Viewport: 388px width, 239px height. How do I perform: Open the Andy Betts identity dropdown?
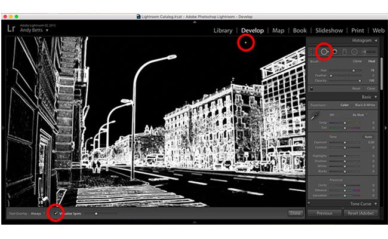(x=47, y=30)
